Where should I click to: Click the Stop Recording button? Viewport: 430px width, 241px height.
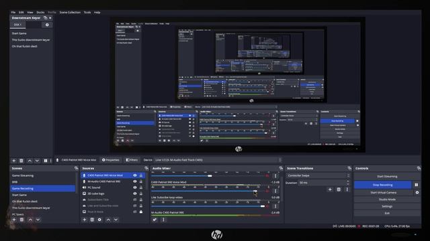click(382, 185)
